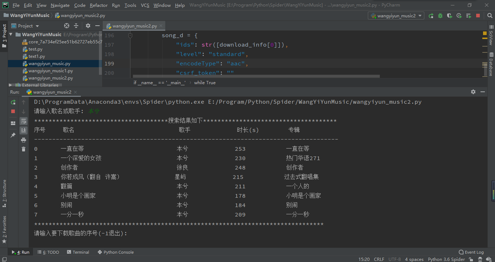Expand the External Libraries node

[11, 85]
